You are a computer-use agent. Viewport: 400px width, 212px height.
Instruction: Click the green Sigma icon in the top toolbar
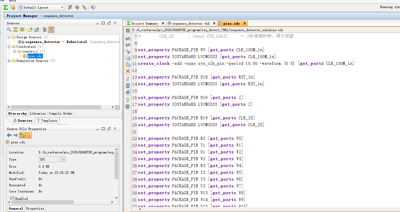coord(6,7)
